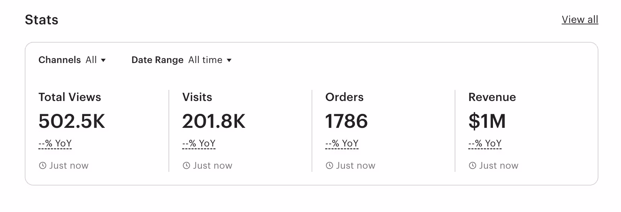Click the clock icon under Total Views
621x212 pixels.
click(x=43, y=165)
